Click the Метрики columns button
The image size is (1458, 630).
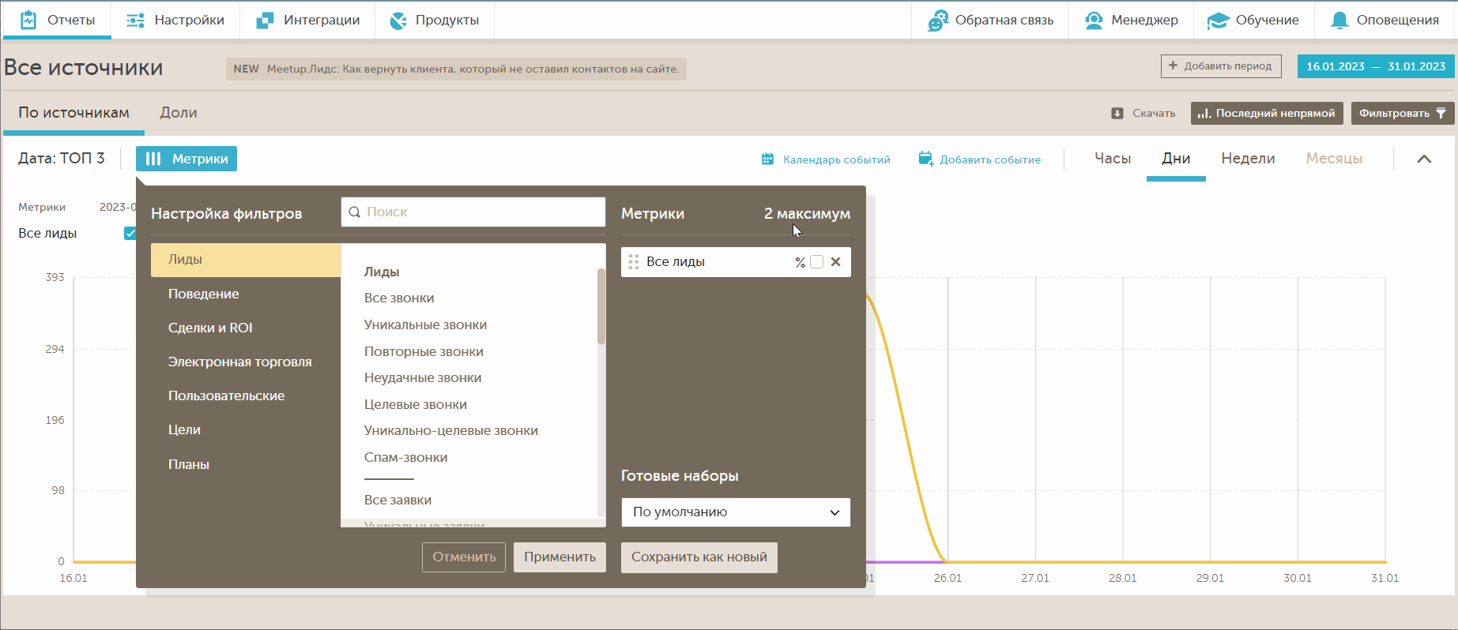click(x=186, y=159)
